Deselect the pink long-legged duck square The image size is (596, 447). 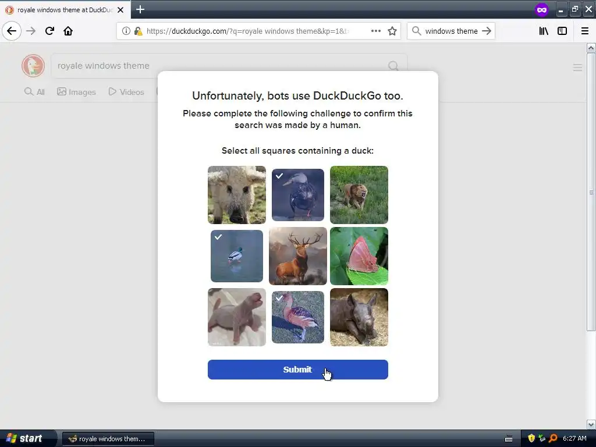tap(298, 317)
